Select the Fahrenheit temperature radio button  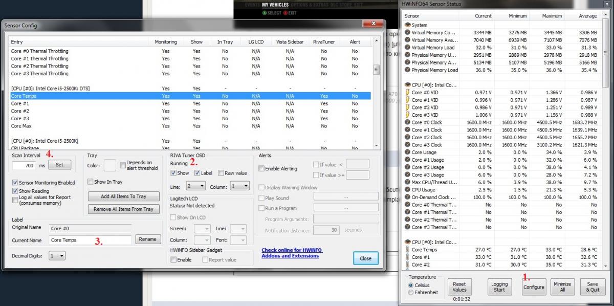click(x=411, y=292)
